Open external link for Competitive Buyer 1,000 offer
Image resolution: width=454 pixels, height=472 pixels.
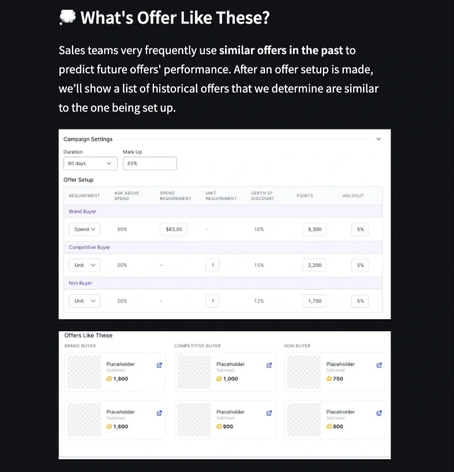269,365
